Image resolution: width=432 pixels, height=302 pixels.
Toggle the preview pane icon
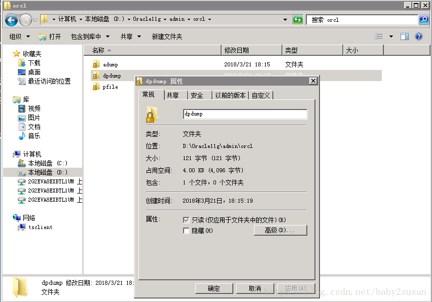(x=405, y=36)
